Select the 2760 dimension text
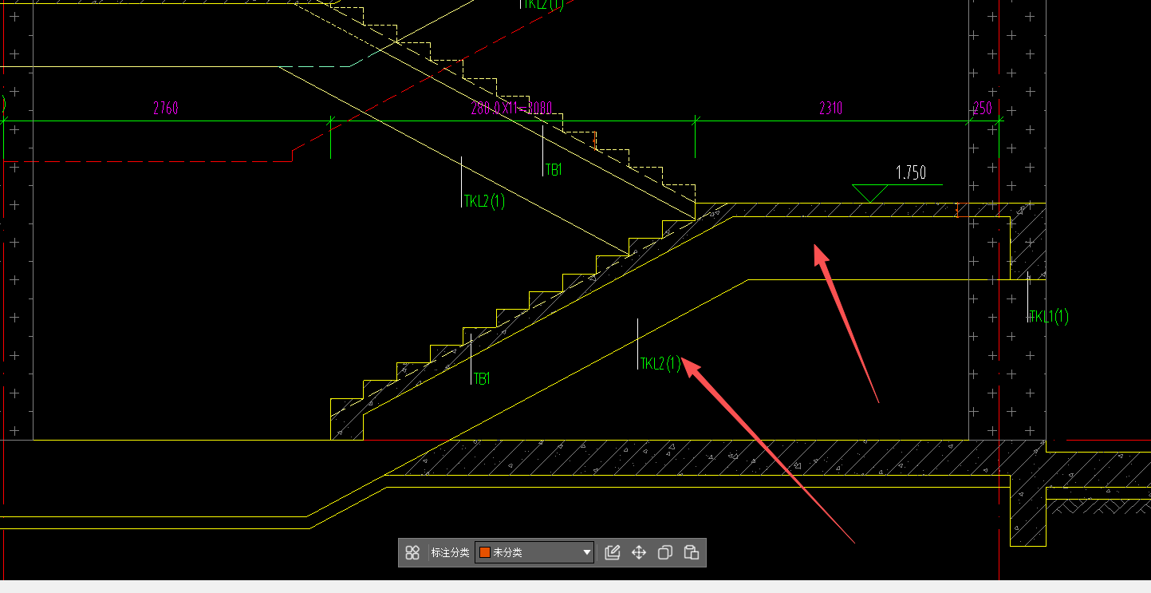The height and width of the screenshot is (593, 1151). 165,109
